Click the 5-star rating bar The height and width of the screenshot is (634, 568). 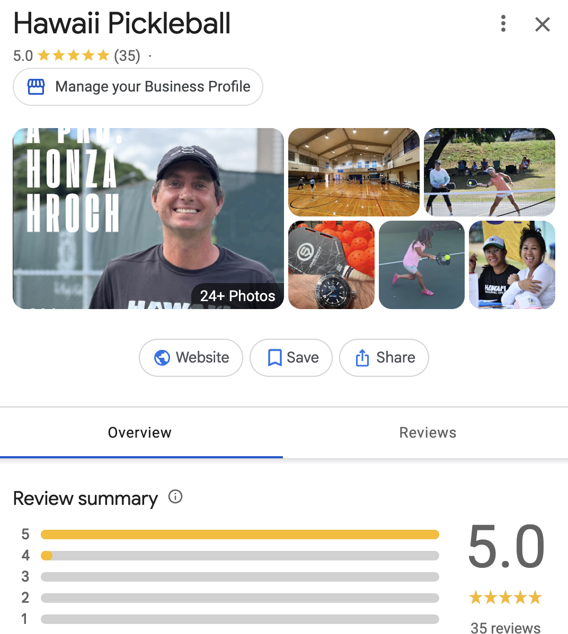pyautogui.click(x=239, y=534)
